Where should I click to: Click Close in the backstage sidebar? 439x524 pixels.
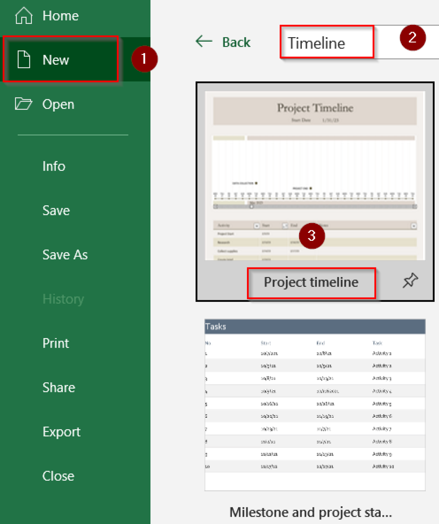[58, 476]
